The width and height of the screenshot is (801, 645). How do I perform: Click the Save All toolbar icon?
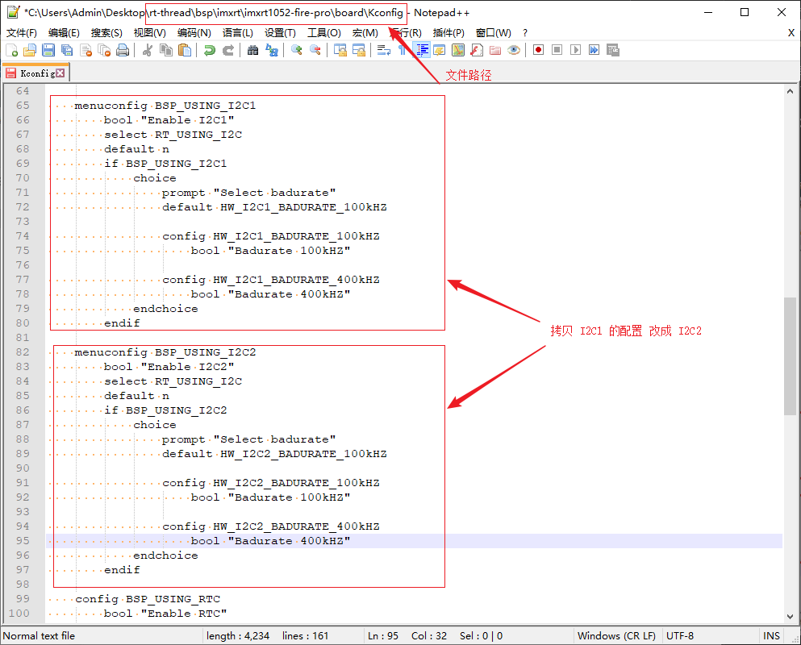coord(66,50)
